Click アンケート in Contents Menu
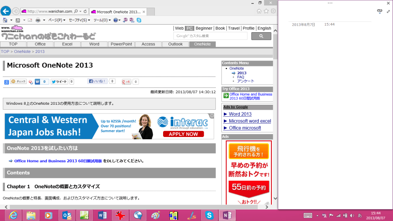This screenshot has width=393, height=221. 246,81
